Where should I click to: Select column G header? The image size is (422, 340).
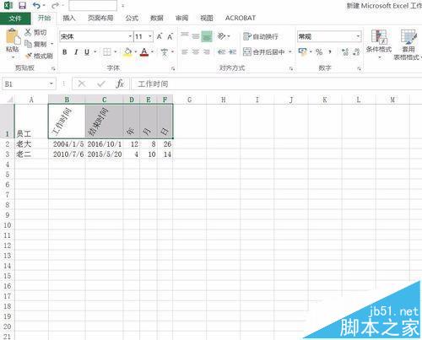coord(190,100)
